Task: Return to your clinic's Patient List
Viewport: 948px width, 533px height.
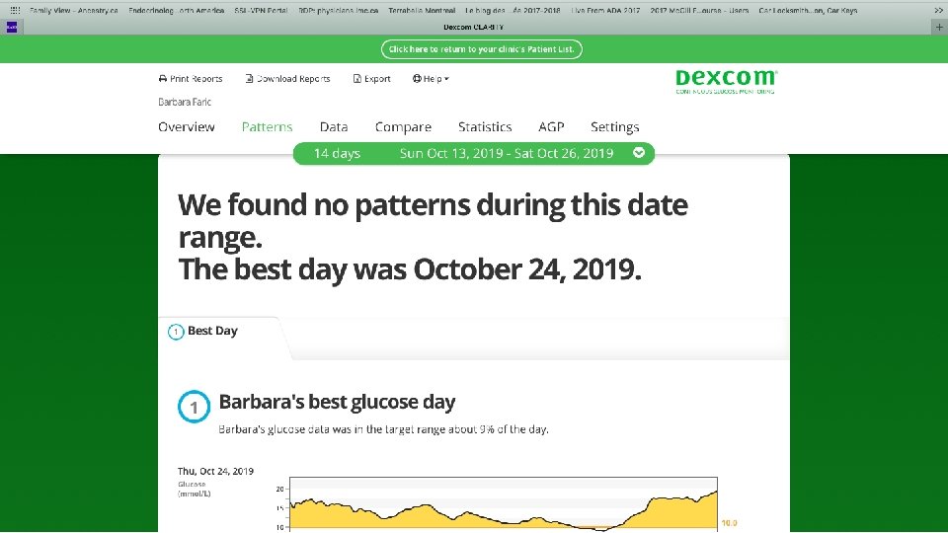Action: (482, 49)
